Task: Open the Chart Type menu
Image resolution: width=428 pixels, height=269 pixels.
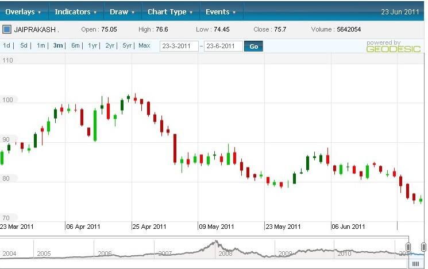Action: click(x=170, y=11)
